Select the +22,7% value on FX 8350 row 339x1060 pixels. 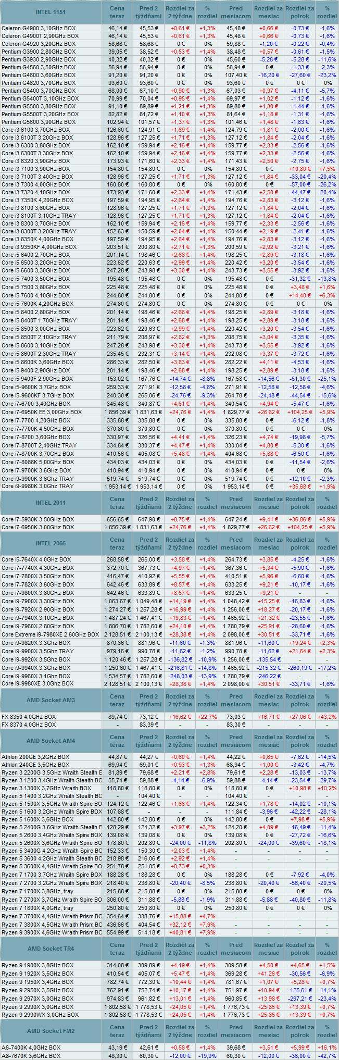(x=207, y=717)
